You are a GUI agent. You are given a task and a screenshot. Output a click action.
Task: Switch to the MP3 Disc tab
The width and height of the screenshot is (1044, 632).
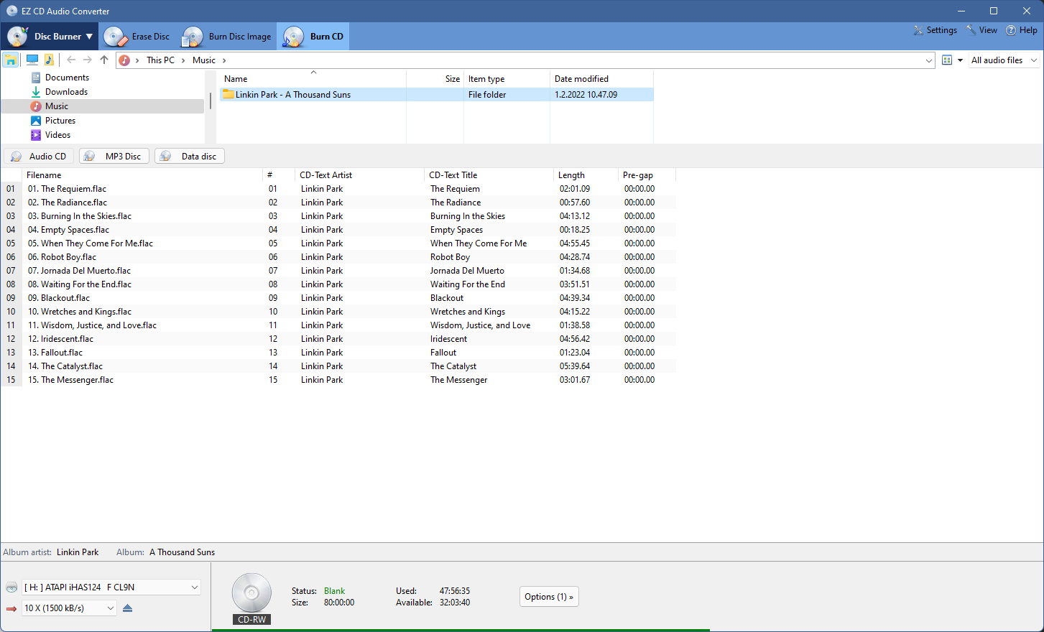pyautogui.click(x=114, y=155)
